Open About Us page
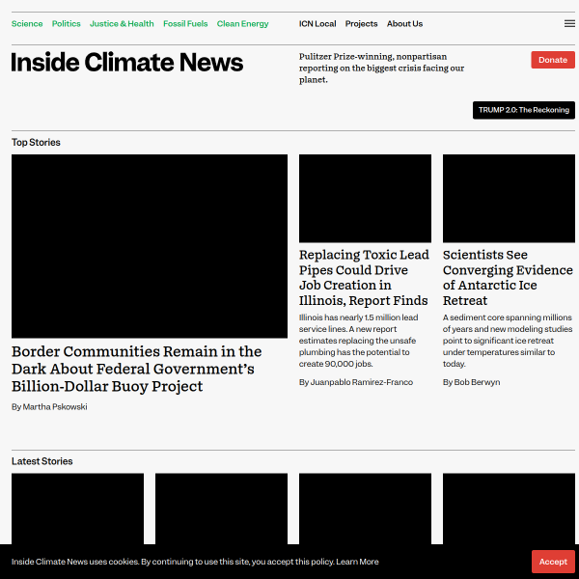The width and height of the screenshot is (579, 579). (x=404, y=23)
